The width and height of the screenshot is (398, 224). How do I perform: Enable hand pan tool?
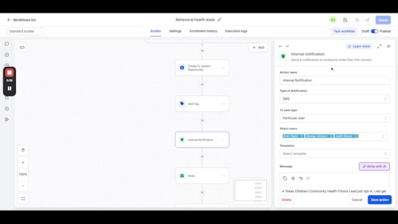tap(23, 150)
